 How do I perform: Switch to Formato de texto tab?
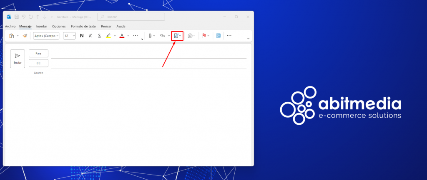point(83,26)
